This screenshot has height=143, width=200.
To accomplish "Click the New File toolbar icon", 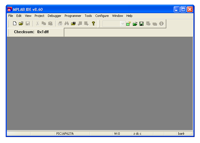I will [x=15, y=24].
